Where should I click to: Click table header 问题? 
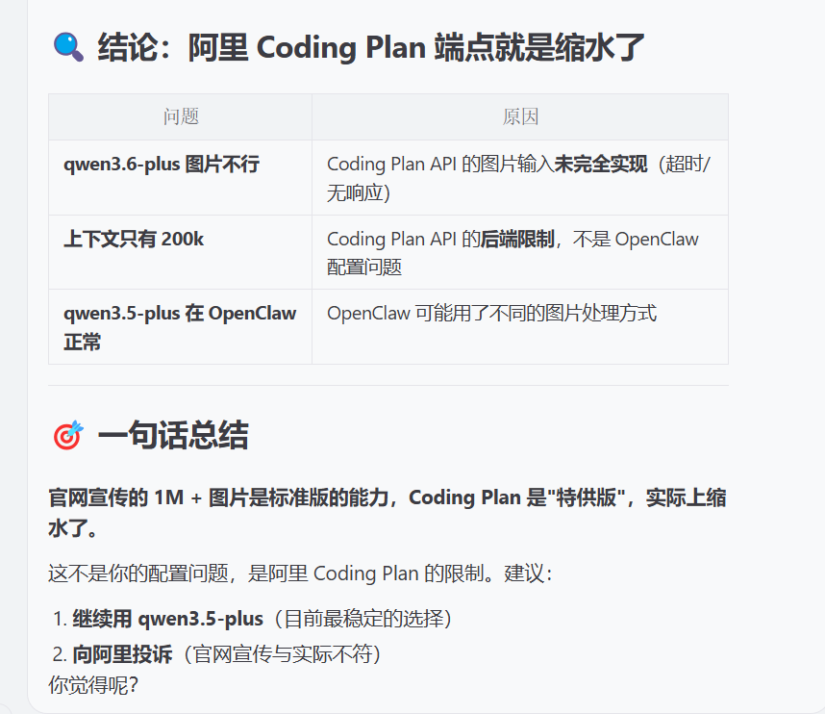(x=181, y=116)
